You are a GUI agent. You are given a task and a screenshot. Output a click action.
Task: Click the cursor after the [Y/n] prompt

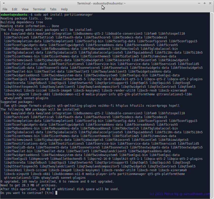pos(56,193)
